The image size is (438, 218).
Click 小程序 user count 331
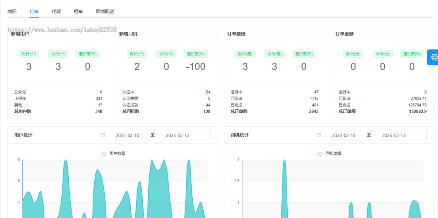tap(99, 98)
